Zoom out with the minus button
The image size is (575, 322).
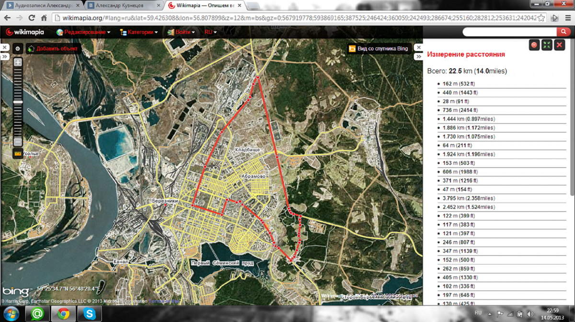pos(18,142)
